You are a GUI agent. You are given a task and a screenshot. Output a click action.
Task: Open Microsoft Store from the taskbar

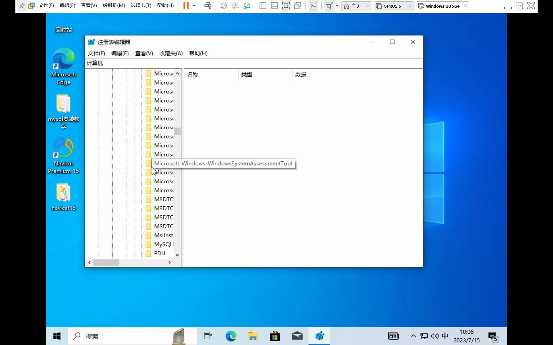point(275,336)
